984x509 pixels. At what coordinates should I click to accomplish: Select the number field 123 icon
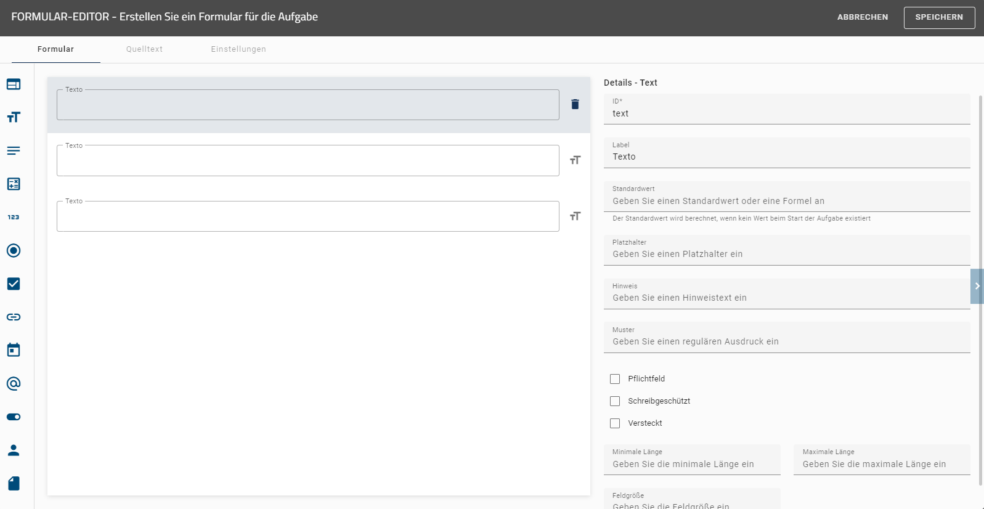pyautogui.click(x=14, y=217)
